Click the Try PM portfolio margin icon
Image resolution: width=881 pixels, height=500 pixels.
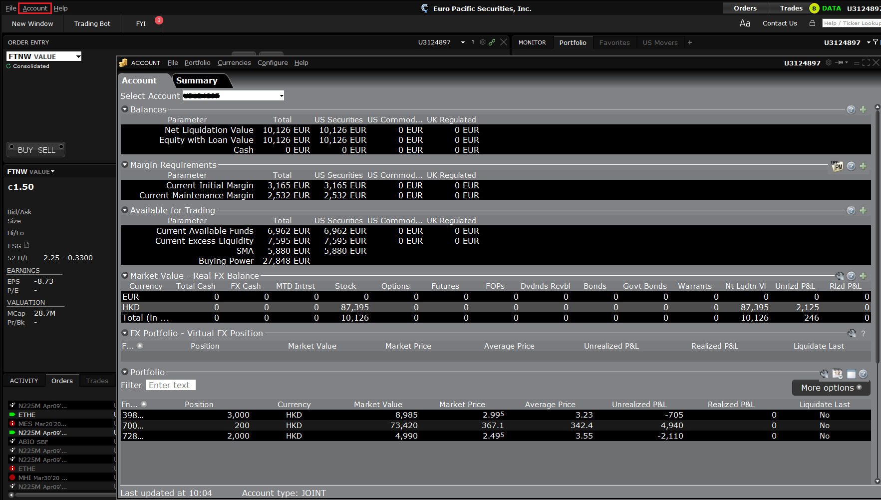(837, 166)
